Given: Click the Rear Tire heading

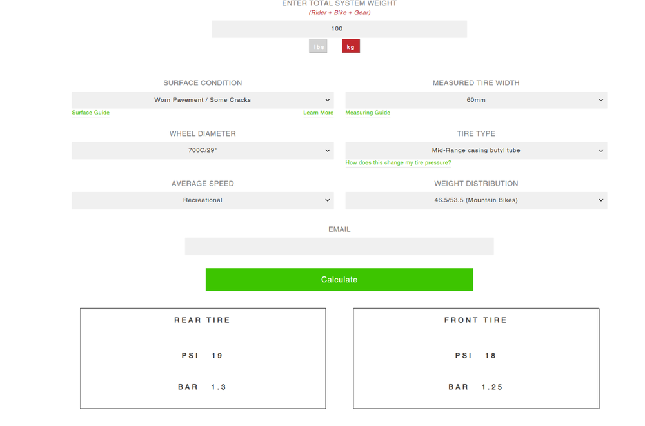Looking at the screenshot, I should click(203, 320).
